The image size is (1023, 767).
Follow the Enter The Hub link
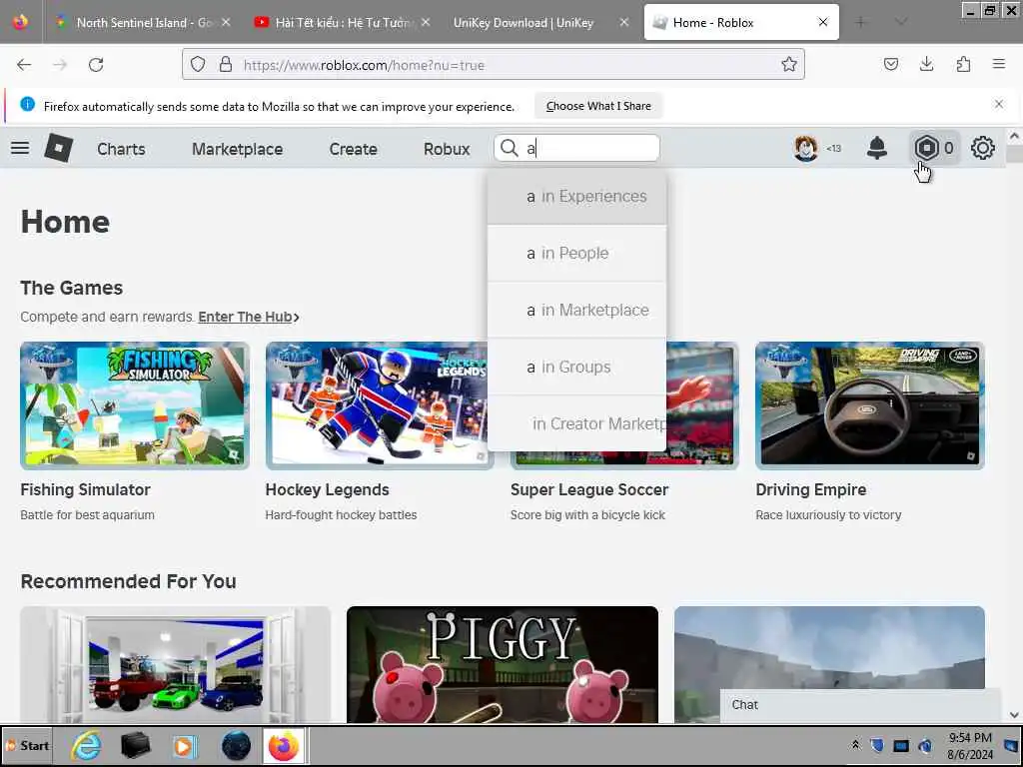(249, 317)
